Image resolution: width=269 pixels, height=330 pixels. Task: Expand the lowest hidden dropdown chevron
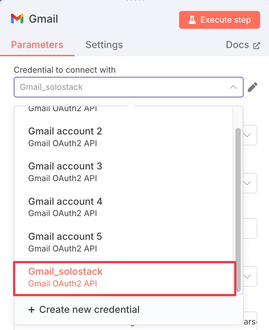247,276
